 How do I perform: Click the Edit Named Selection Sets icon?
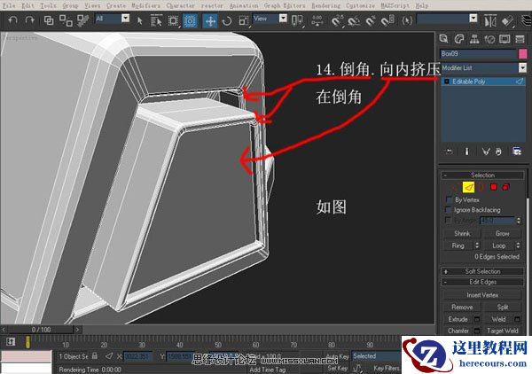(x=407, y=21)
